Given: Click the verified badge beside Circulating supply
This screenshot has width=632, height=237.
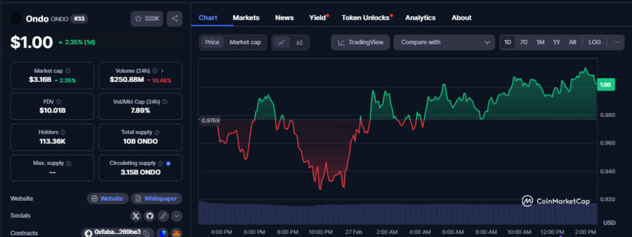Looking at the screenshot, I should (168, 164).
